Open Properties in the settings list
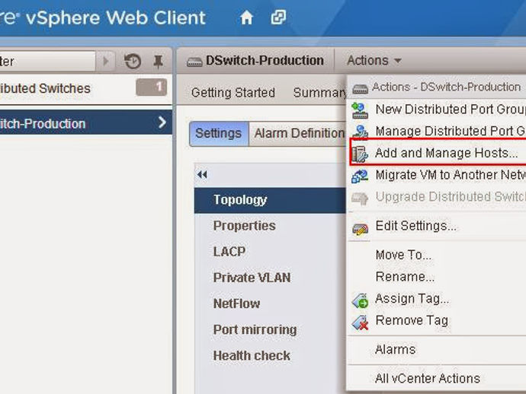 (244, 226)
